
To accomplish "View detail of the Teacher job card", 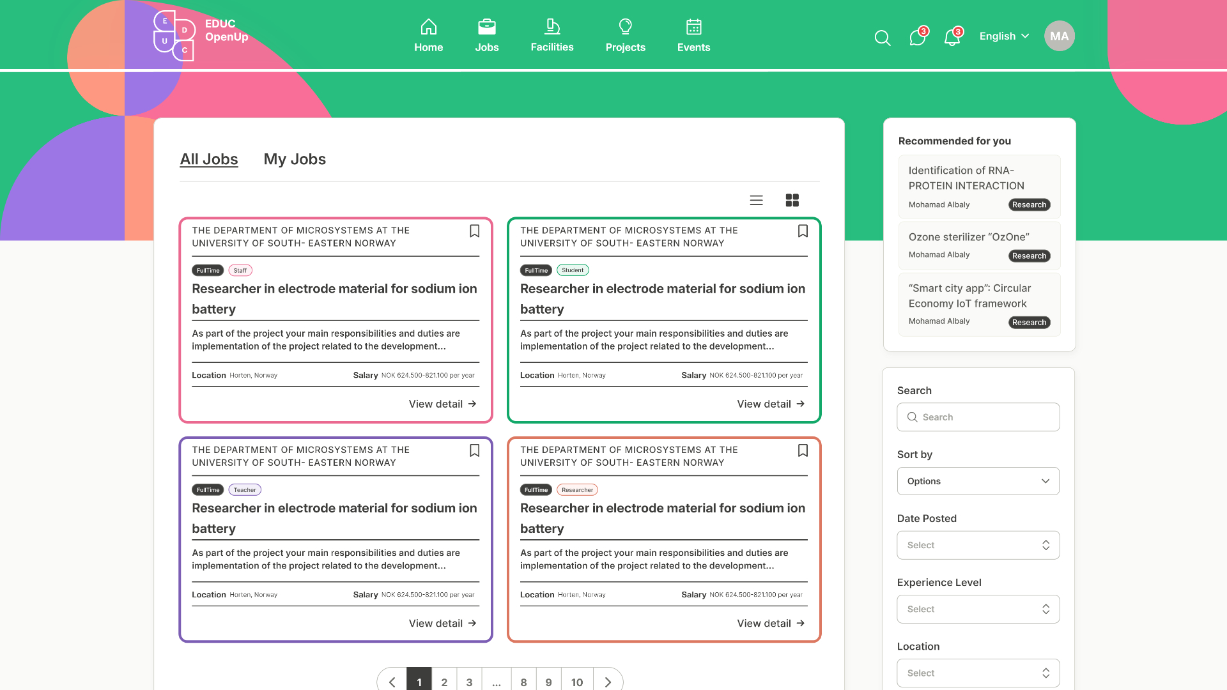I will click(442, 623).
